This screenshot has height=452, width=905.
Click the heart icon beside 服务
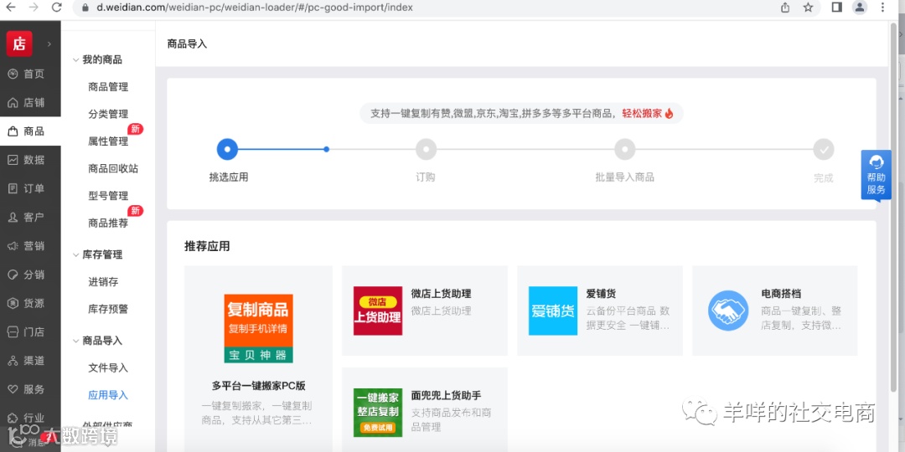point(13,389)
